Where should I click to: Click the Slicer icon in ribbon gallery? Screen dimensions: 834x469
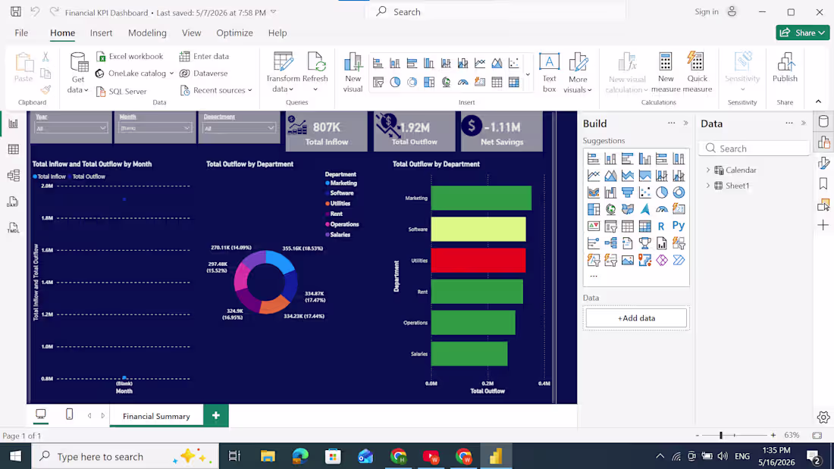click(378, 82)
